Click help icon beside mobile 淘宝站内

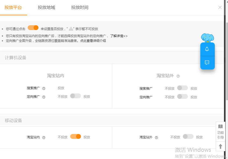(x=44, y=138)
